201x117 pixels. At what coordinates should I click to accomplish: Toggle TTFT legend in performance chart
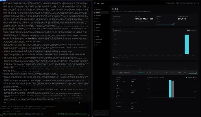tap(195, 77)
